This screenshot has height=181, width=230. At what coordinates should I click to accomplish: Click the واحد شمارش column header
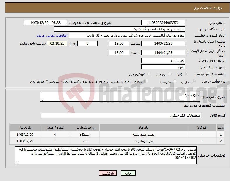click(x=85, y=128)
